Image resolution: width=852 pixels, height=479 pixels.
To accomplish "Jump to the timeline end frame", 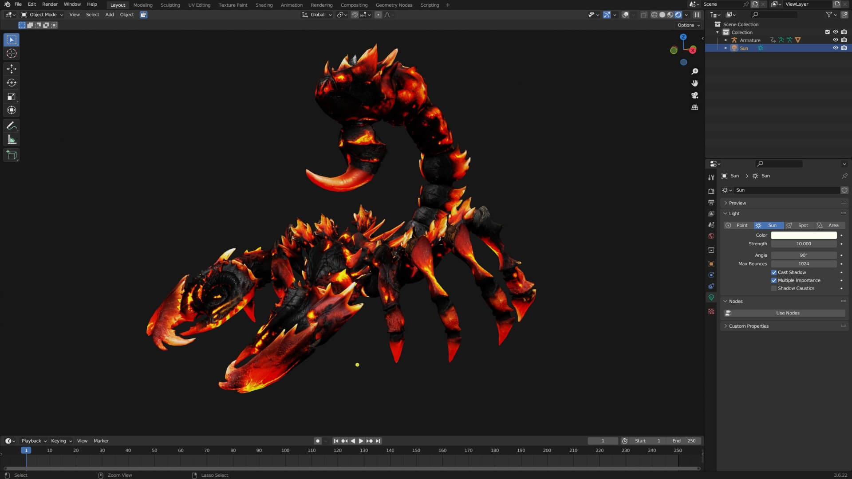I will pyautogui.click(x=378, y=441).
